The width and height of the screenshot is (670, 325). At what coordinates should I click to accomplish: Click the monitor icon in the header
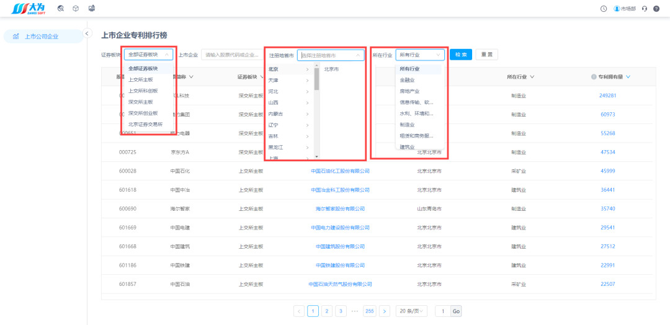coord(91,9)
